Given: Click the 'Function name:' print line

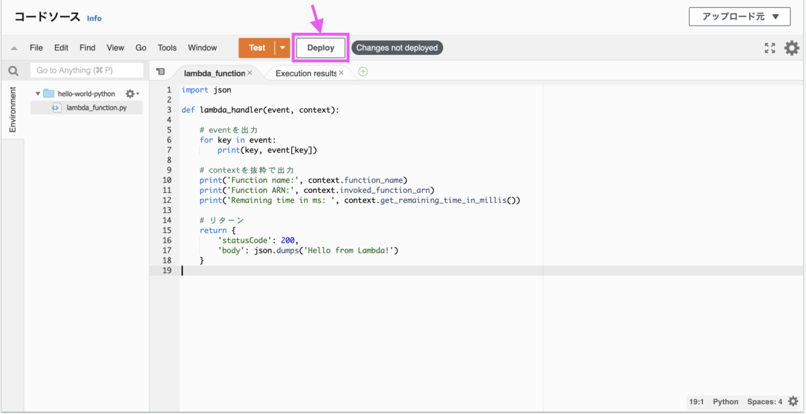Looking at the screenshot, I should click(304, 180).
